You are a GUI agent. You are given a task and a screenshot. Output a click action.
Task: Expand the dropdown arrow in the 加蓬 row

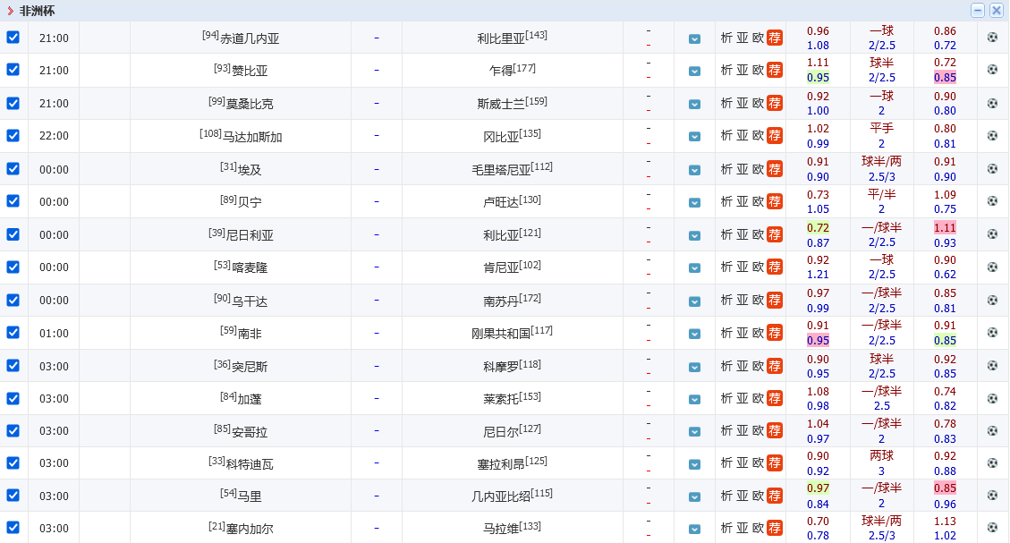(694, 399)
